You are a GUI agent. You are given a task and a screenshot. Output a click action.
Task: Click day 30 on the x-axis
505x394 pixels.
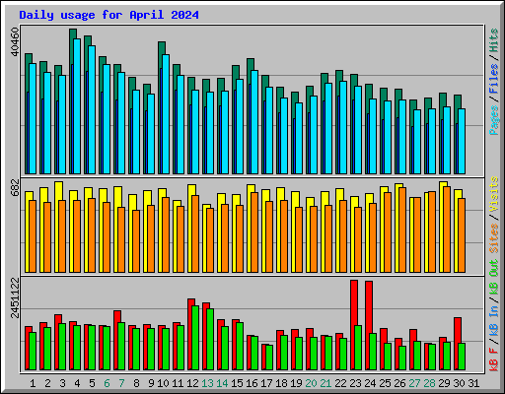click(x=459, y=383)
